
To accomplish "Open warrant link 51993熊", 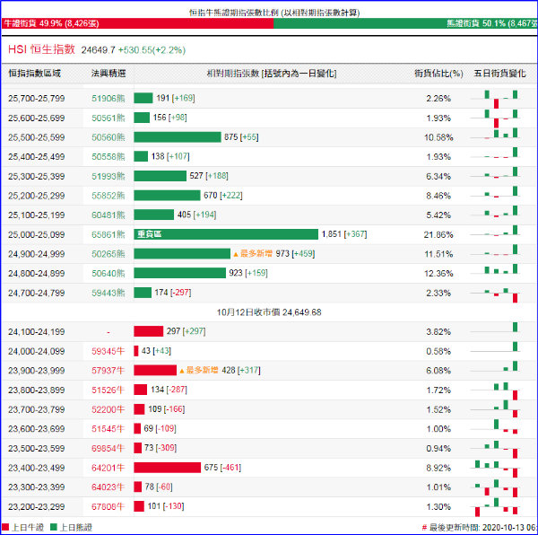I will point(108,177).
